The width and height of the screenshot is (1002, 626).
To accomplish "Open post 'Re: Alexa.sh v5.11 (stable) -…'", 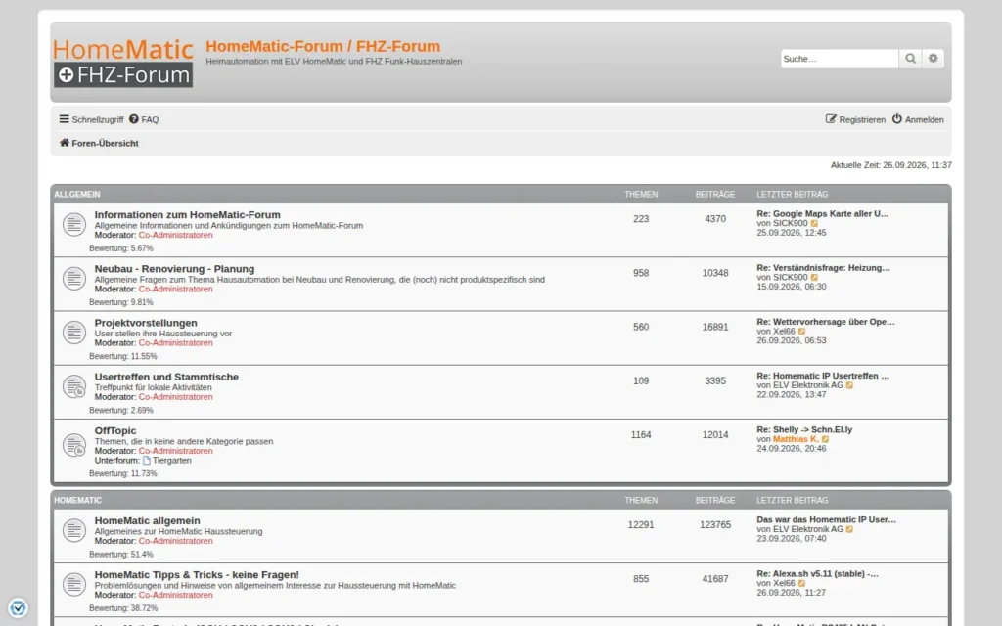I will coord(817,573).
